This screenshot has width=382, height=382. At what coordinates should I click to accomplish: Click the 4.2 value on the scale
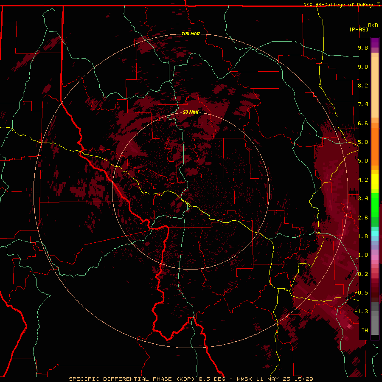(x=363, y=180)
